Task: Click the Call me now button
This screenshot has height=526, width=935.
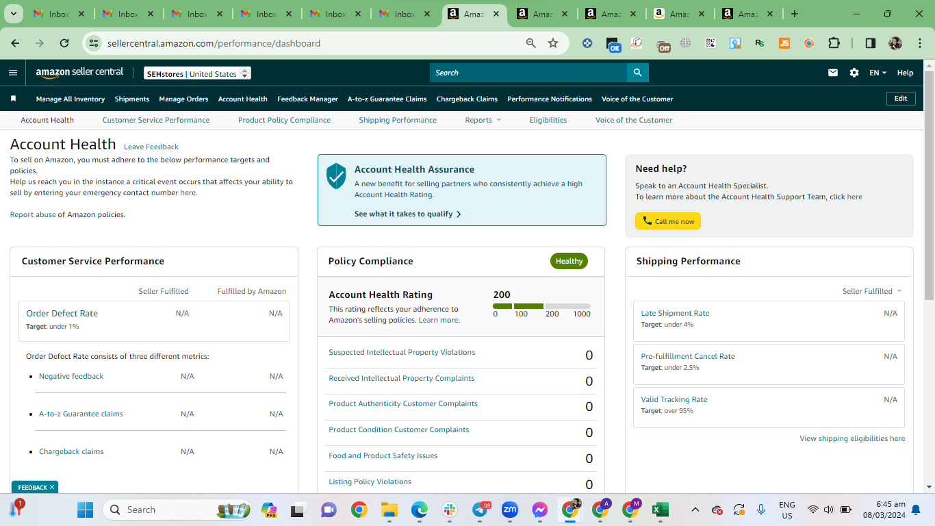Action: (668, 221)
